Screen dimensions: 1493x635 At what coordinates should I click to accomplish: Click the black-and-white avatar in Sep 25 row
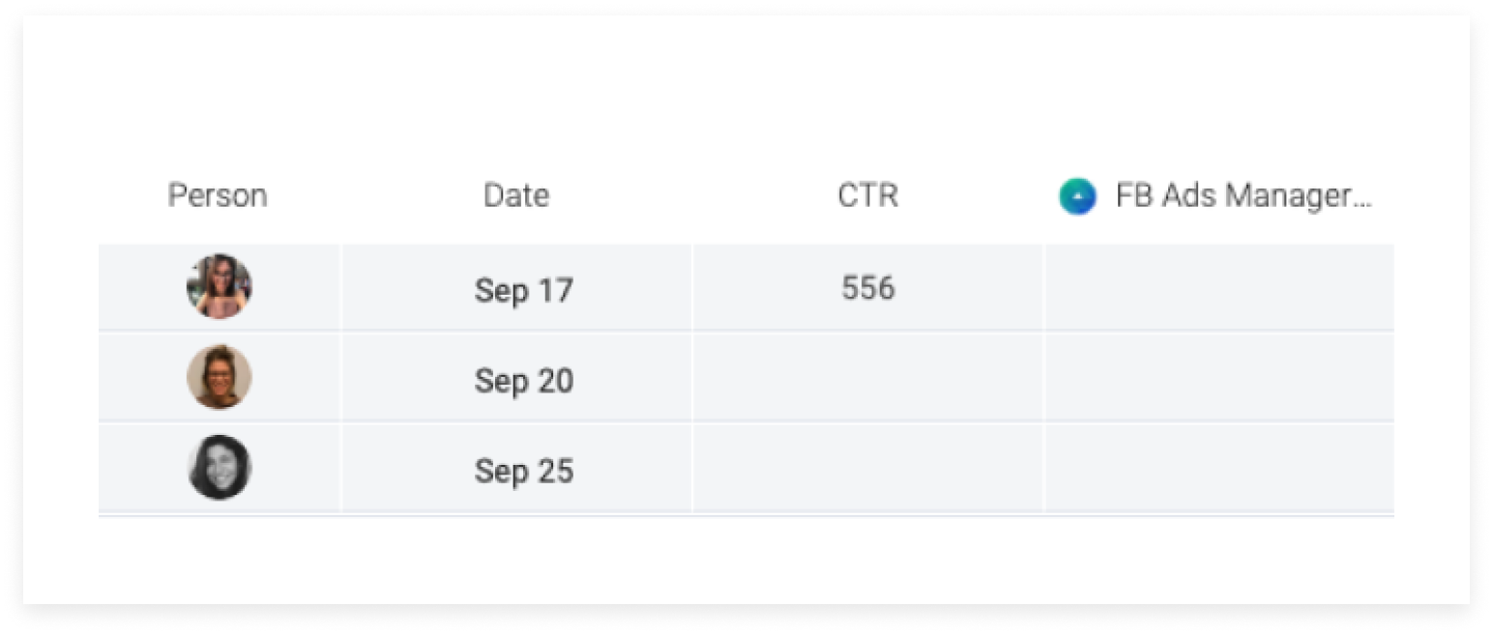click(x=220, y=468)
